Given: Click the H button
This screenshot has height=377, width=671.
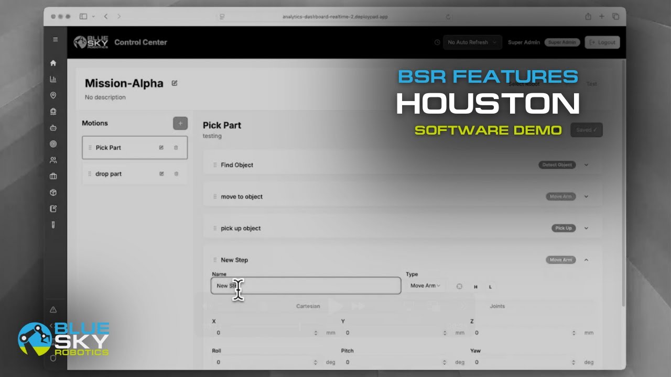Looking at the screenshot, I should coord(475,287).
